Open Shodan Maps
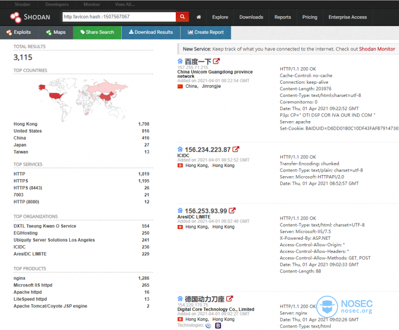The height and width of the screenshot is (330, 399). [x=56, y=32]
